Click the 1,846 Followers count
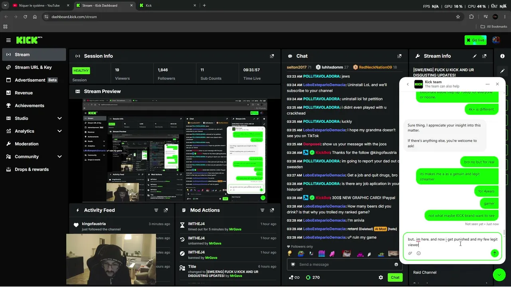 click(x=163, y=70)
